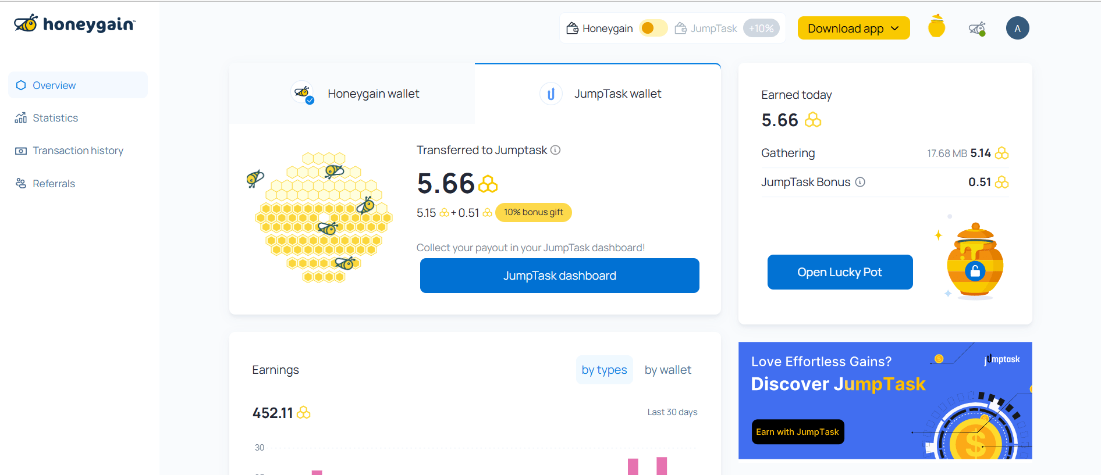Image resolution: width=1101 pixels, height=475 pixels.
Task: Click the Honeygain wallet icon in top switcher
Action: (573, 28)
